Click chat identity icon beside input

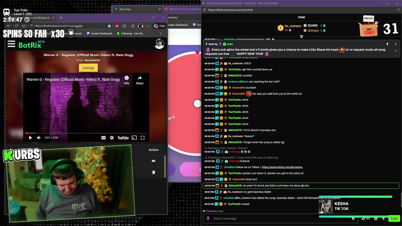(x=208, y=218)
